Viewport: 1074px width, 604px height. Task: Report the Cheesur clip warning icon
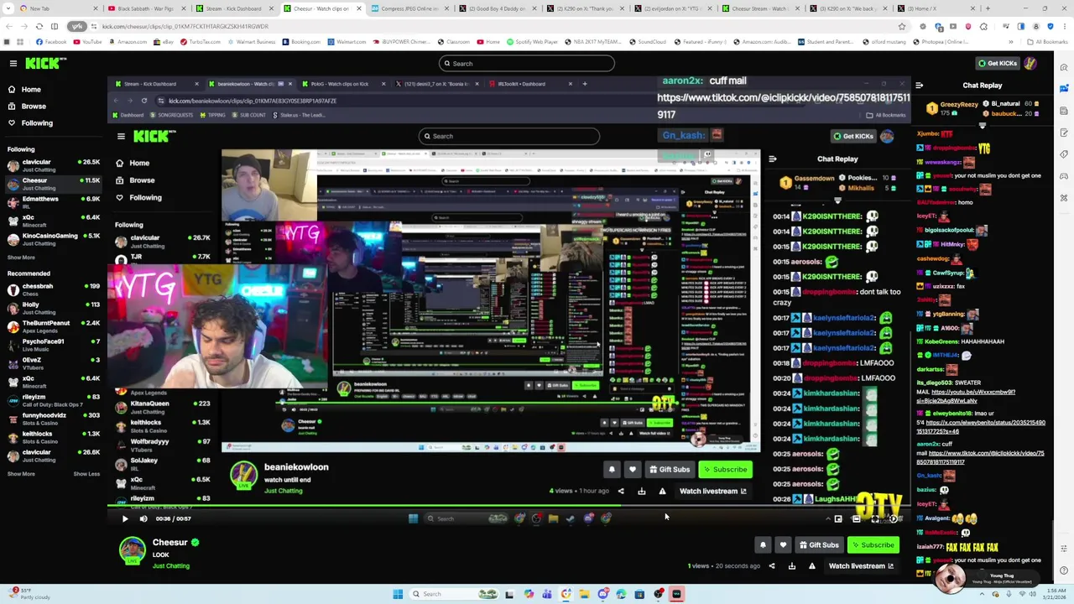[811, 565]
